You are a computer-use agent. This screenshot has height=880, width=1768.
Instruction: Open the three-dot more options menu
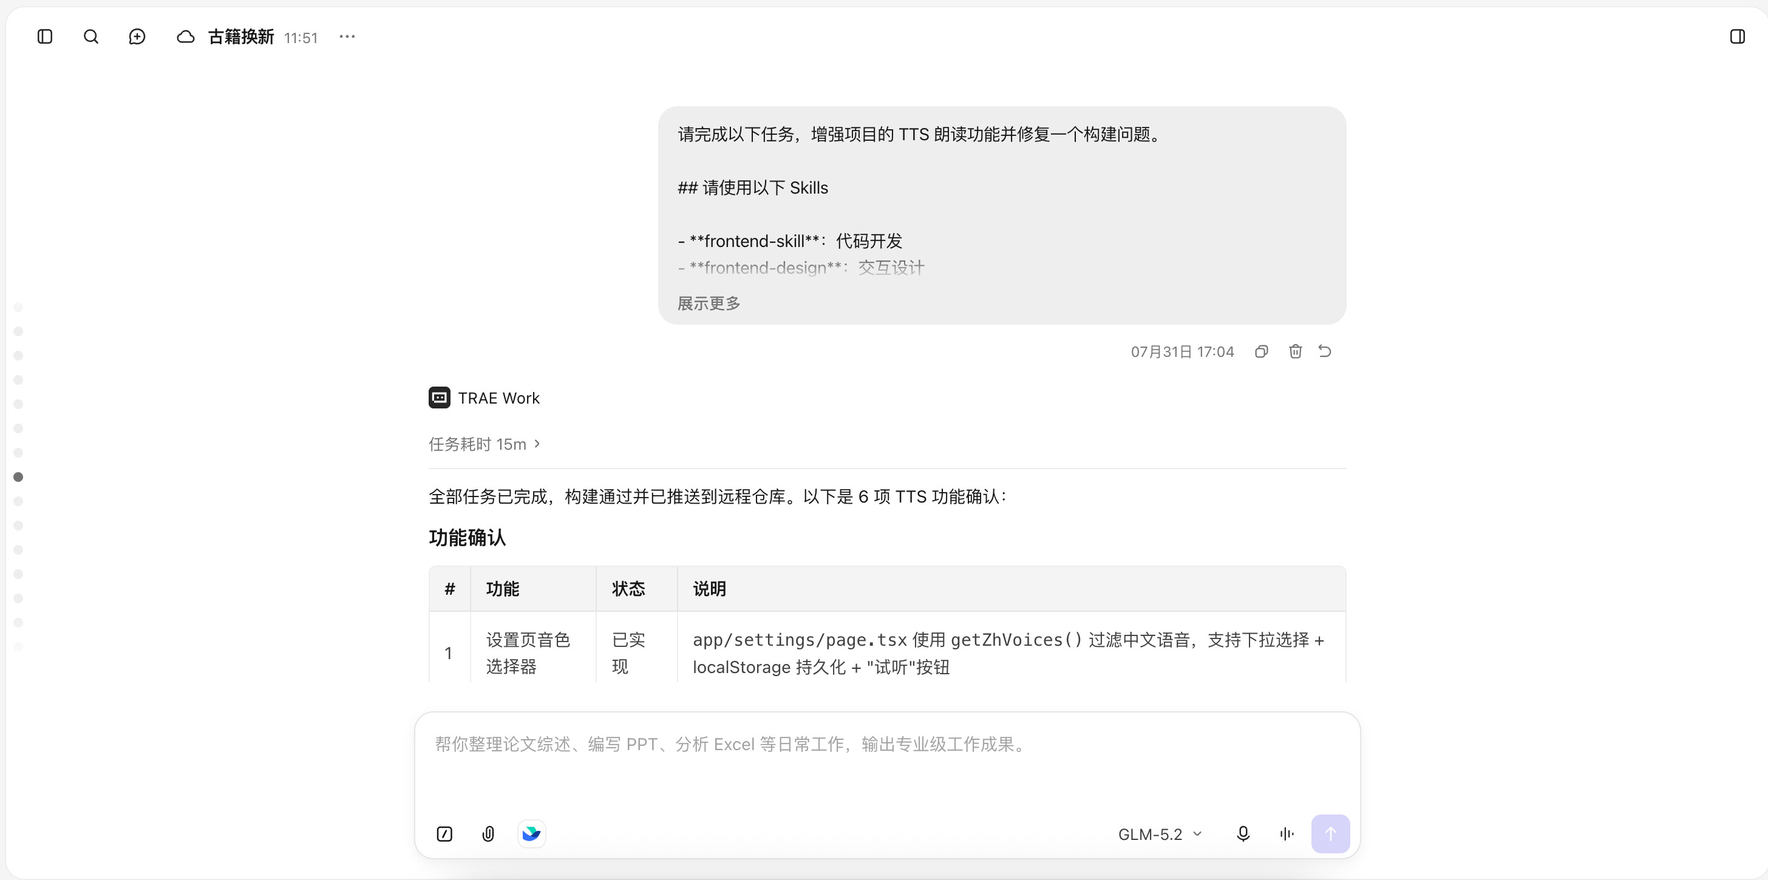pyautogui.click(x=347, y=36)
